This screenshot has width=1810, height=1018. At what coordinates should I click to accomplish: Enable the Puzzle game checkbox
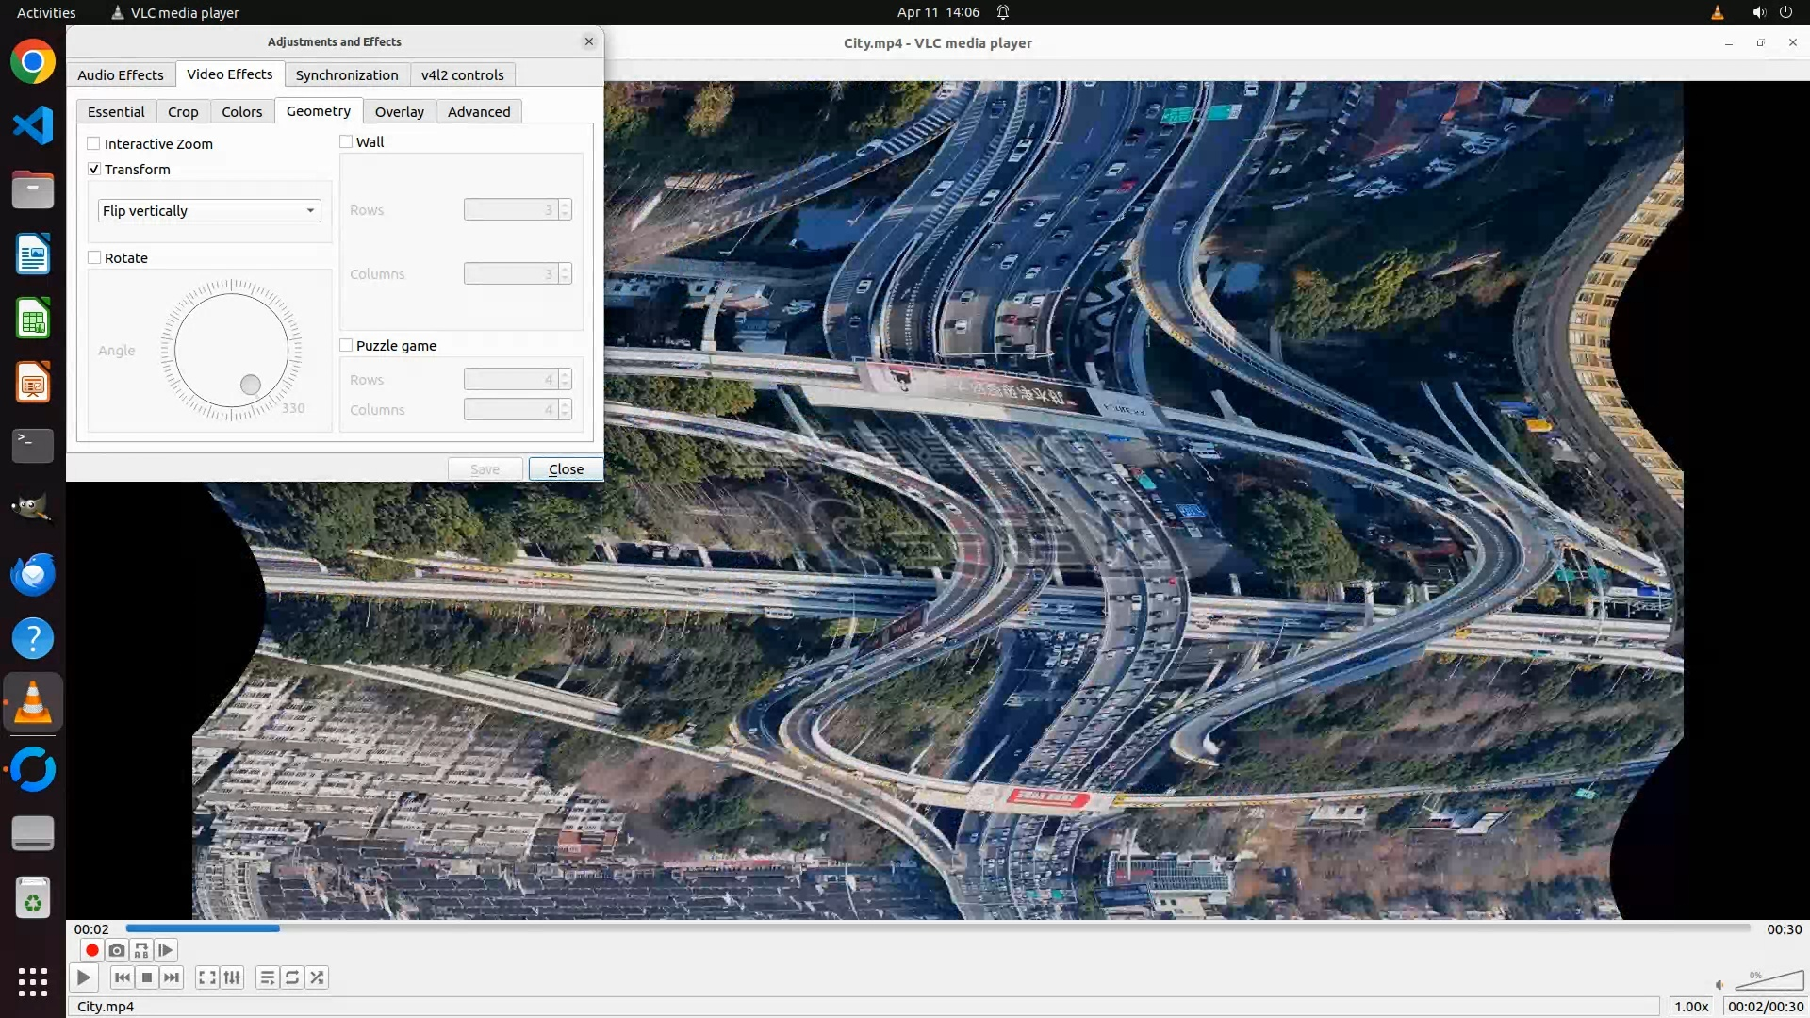[346, 345]
